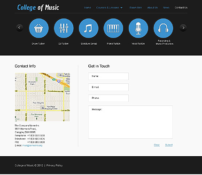This screenshot has width=202, height=175.
Task: Submit the contact form
Action: click(x=169, y=145)
